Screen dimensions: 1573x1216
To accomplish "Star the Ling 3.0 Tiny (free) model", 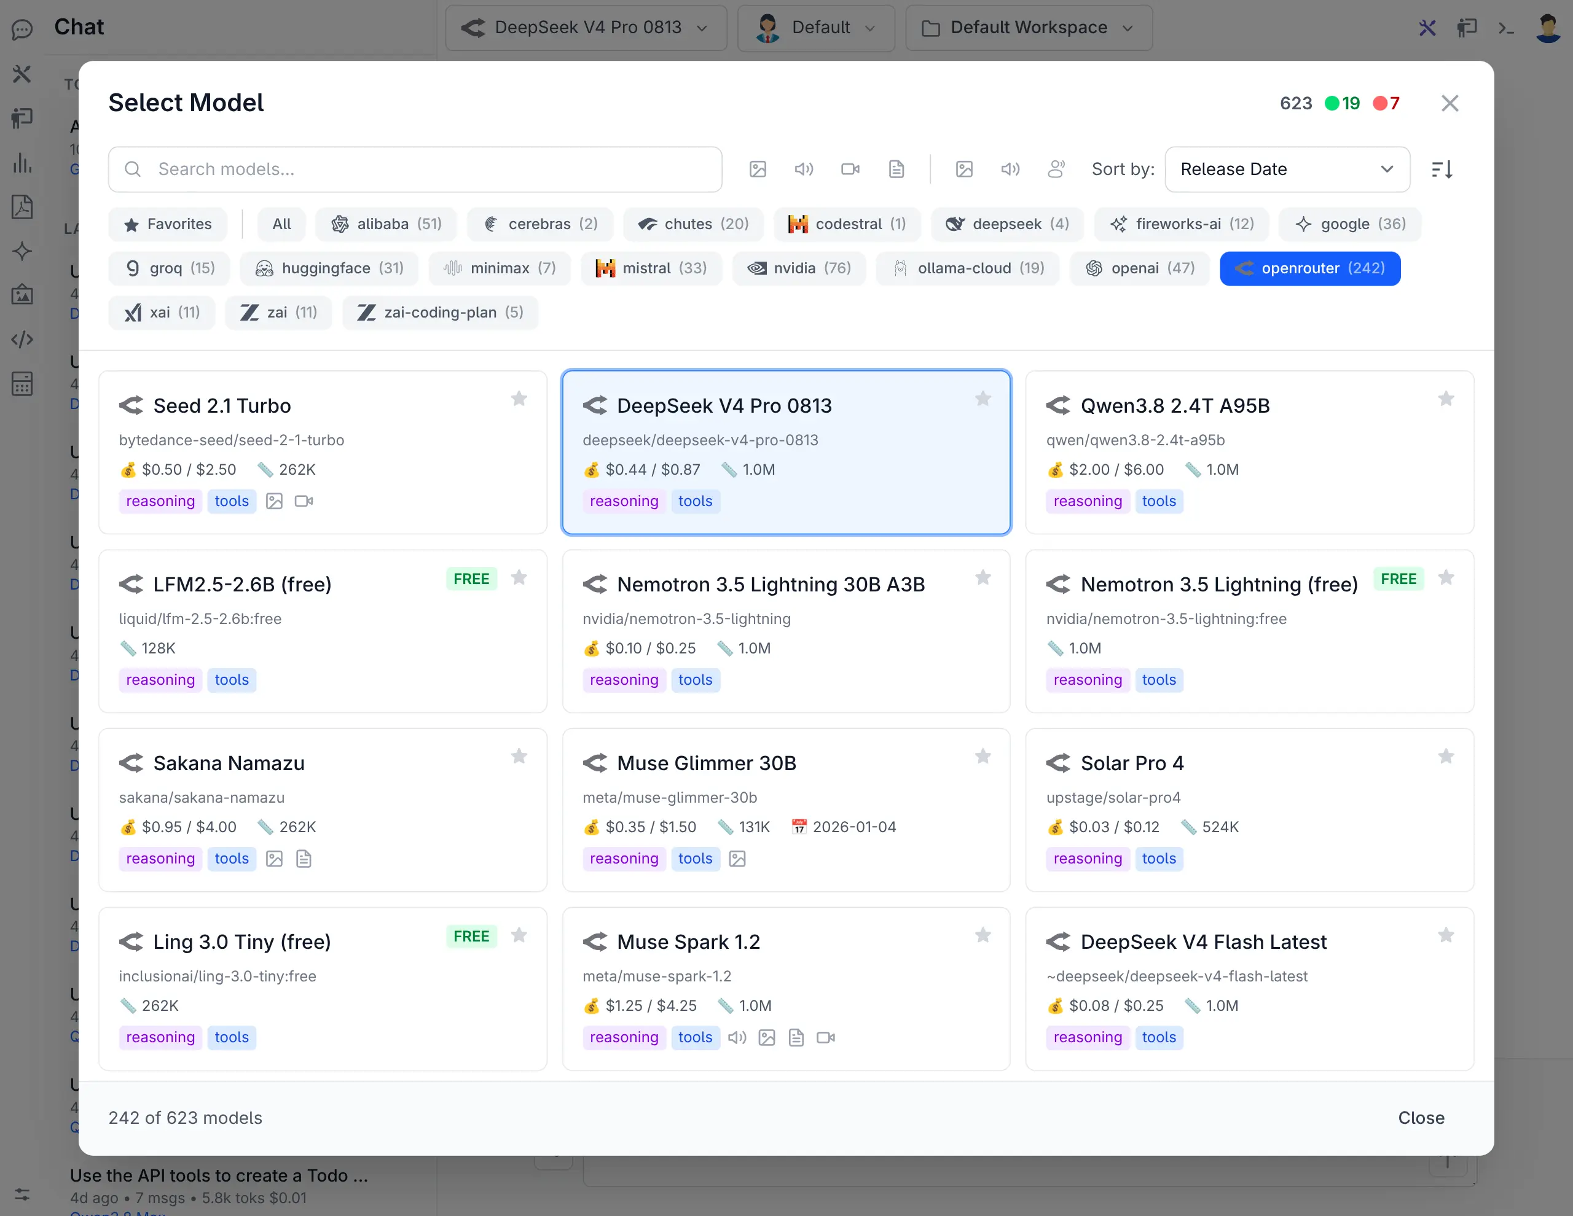I will (519, 935).
